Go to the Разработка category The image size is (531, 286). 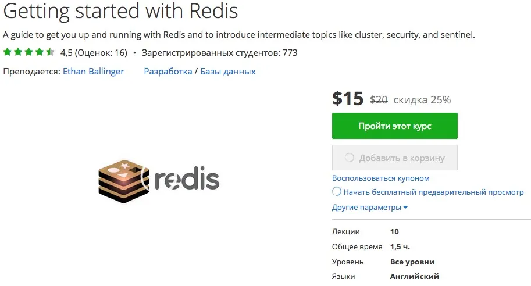(168, 71)
